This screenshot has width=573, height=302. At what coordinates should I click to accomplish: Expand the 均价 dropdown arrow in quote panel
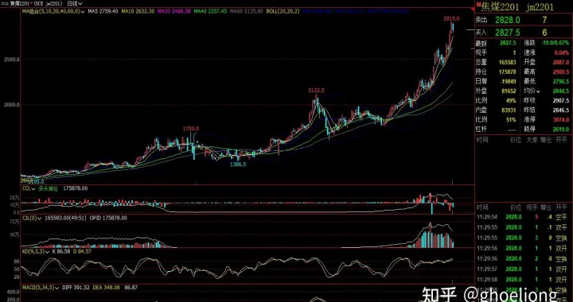point(539,91)
